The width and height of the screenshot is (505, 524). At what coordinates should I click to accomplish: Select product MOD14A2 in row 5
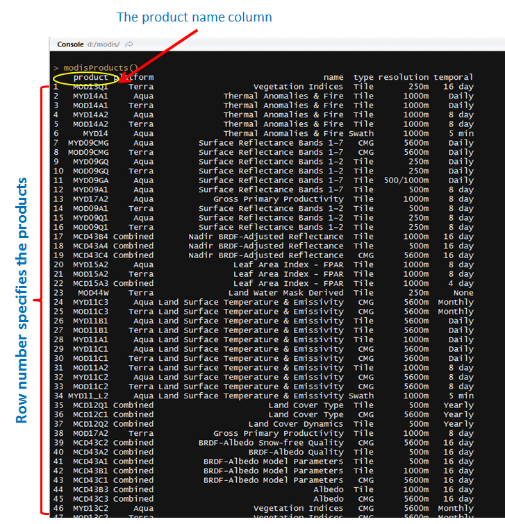click(90, 124)
